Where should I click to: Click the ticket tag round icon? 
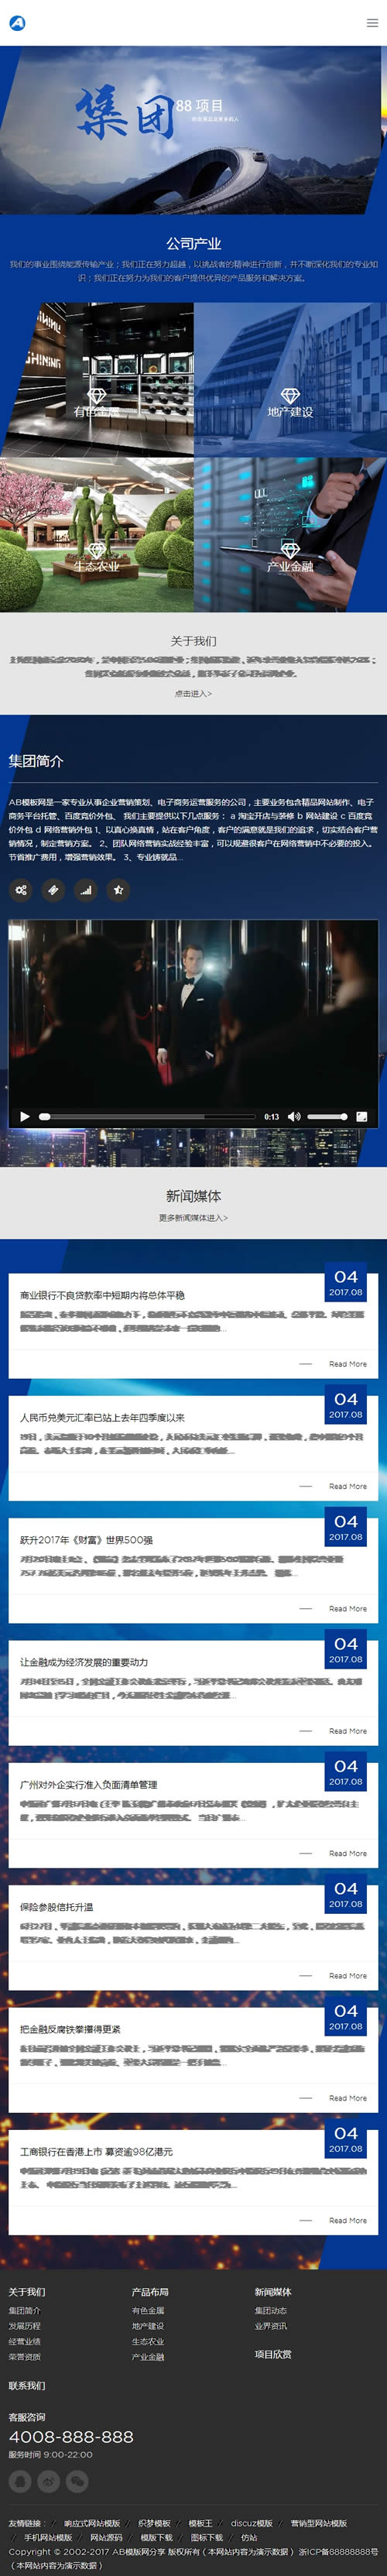(x=53, y=889)
